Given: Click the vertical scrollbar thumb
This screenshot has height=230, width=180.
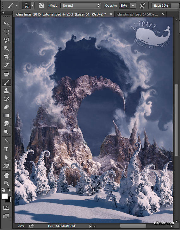Looking at the screenshot, I should pyautogui.click(x=177, y=120).
